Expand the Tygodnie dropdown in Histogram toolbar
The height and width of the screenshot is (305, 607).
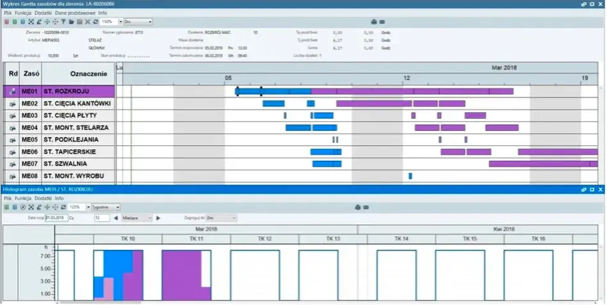105,208
